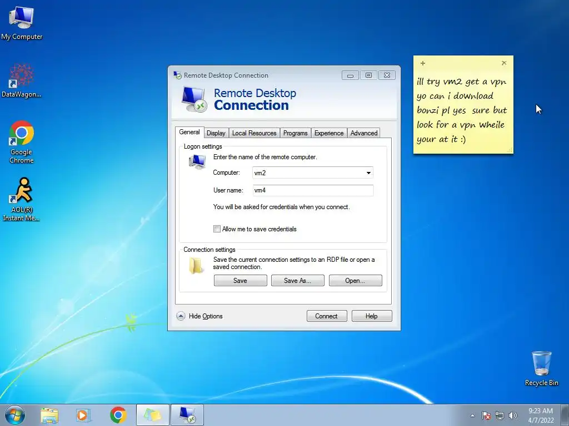569x426 pixels.
Task: Click inside the yellow sticky note text
Action: coord(462,110)
